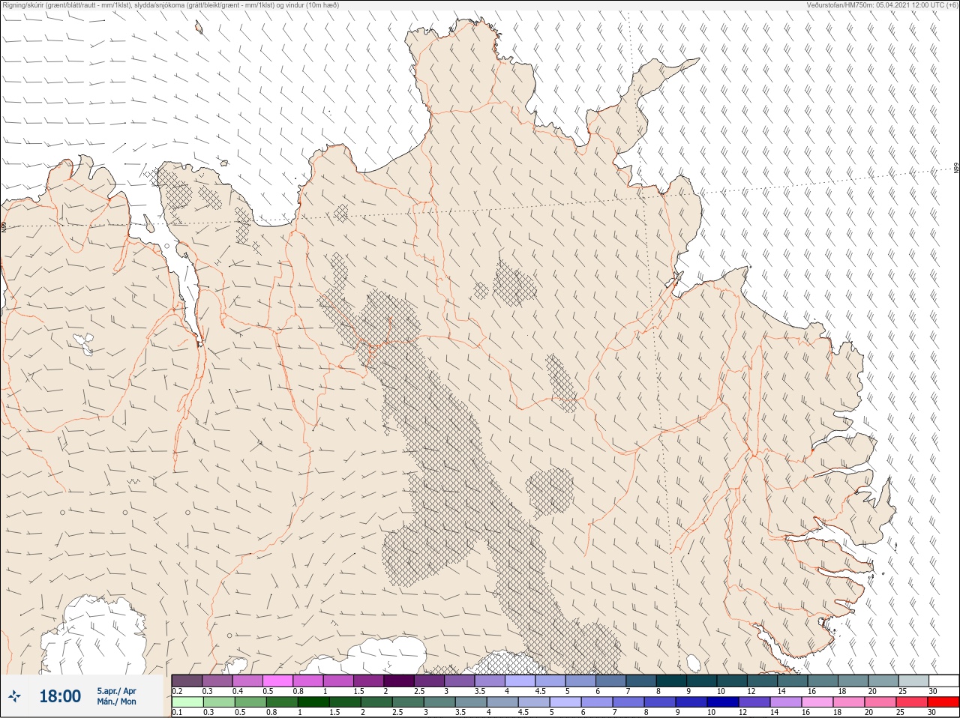
Task: Click the 'Mán./ Mon' weekday text
Action: [116, 702]
